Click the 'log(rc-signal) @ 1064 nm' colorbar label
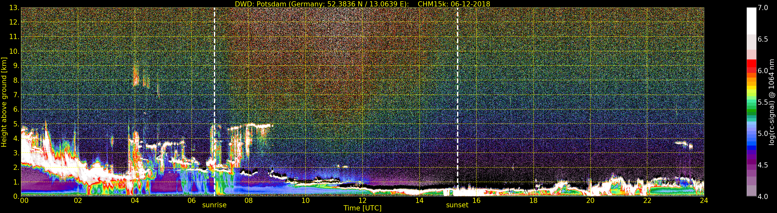The height and width of the screenshot is (213, 777). [x=772, y=102]
